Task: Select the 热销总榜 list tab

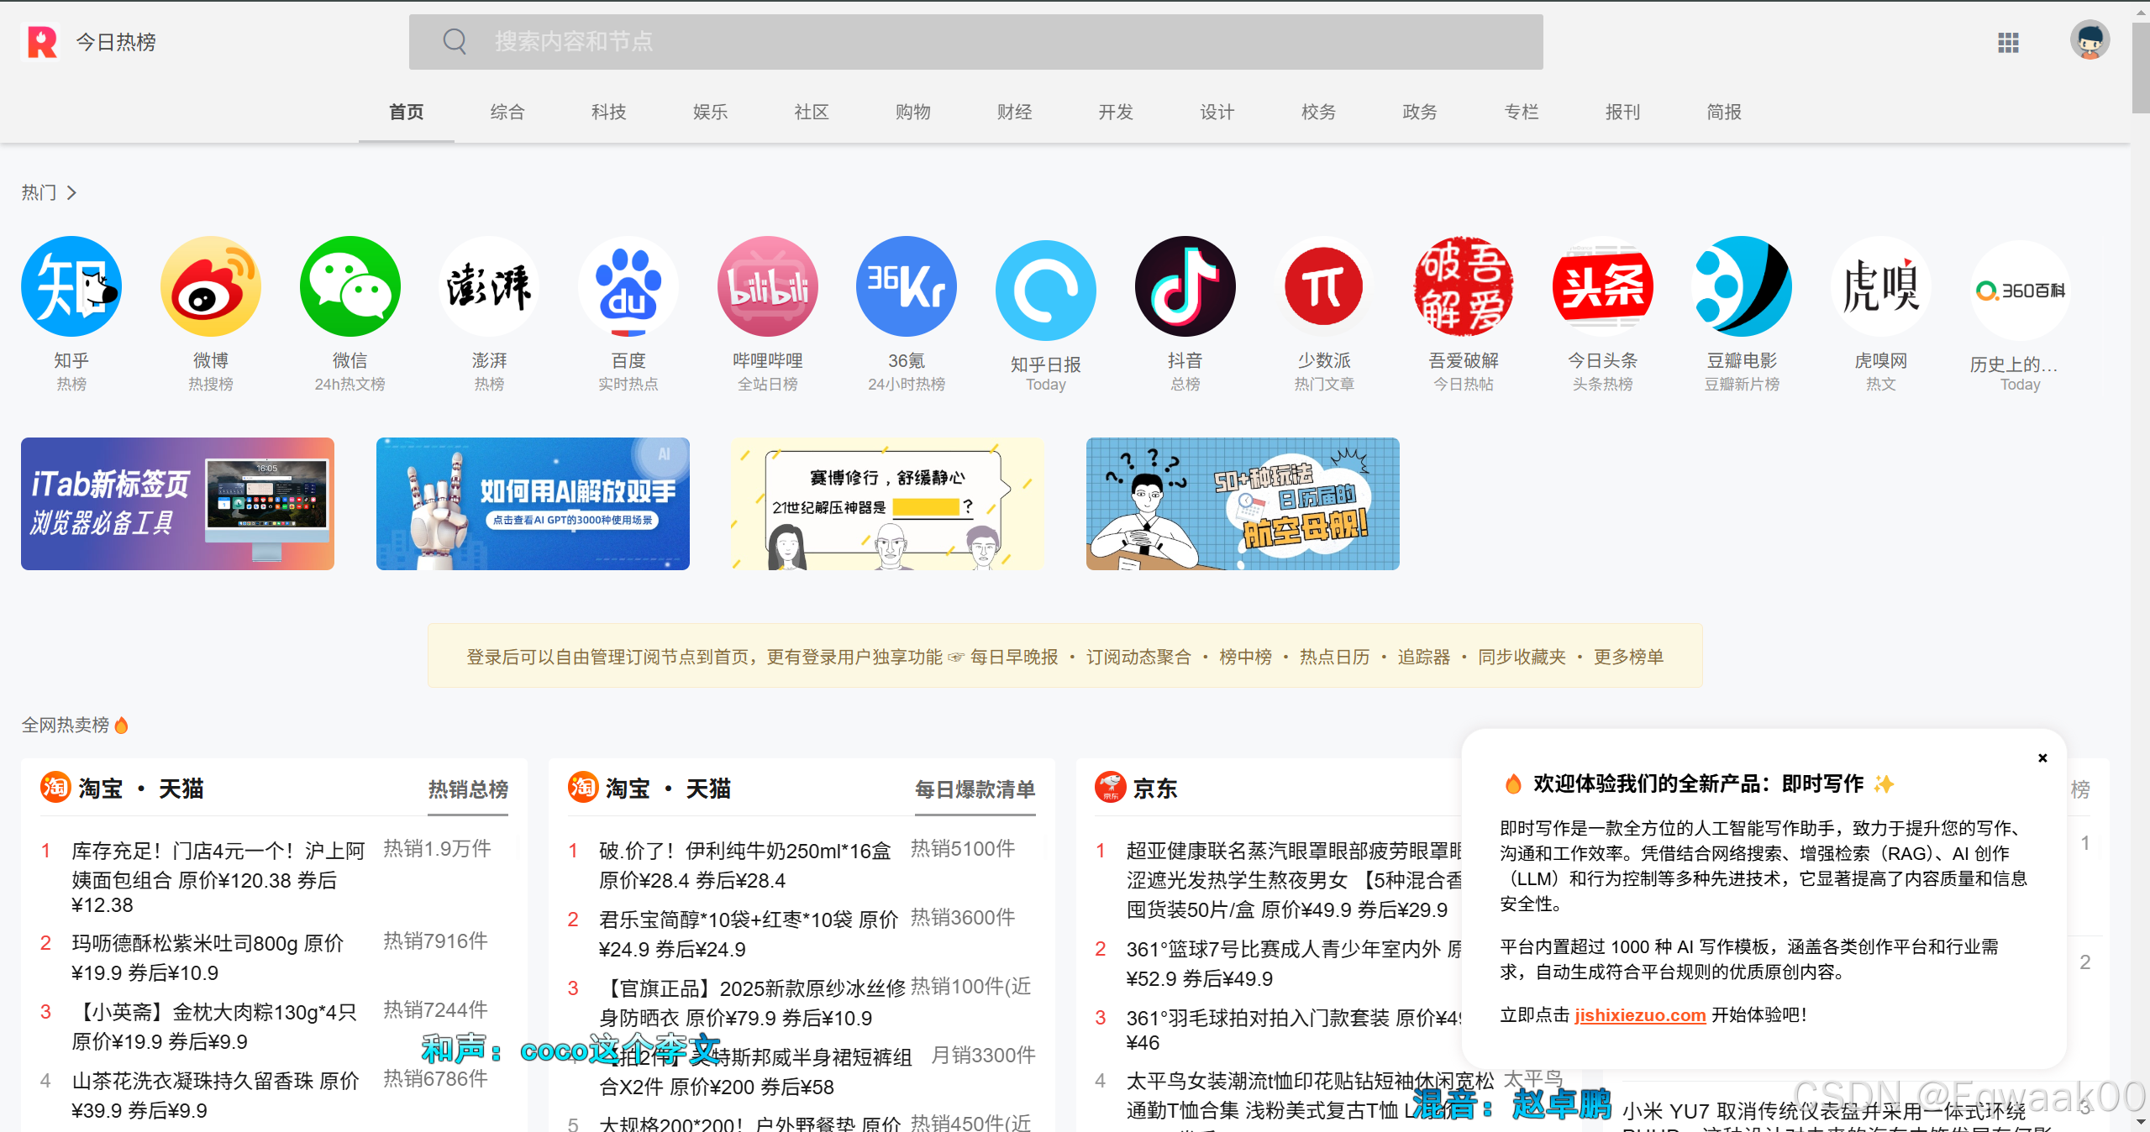Action: pos(468,789)
